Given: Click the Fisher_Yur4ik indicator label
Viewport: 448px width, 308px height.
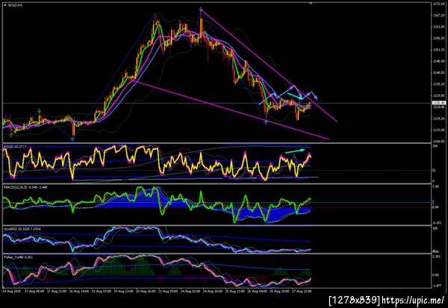Looking at the screenshot, I should [18, 257].
